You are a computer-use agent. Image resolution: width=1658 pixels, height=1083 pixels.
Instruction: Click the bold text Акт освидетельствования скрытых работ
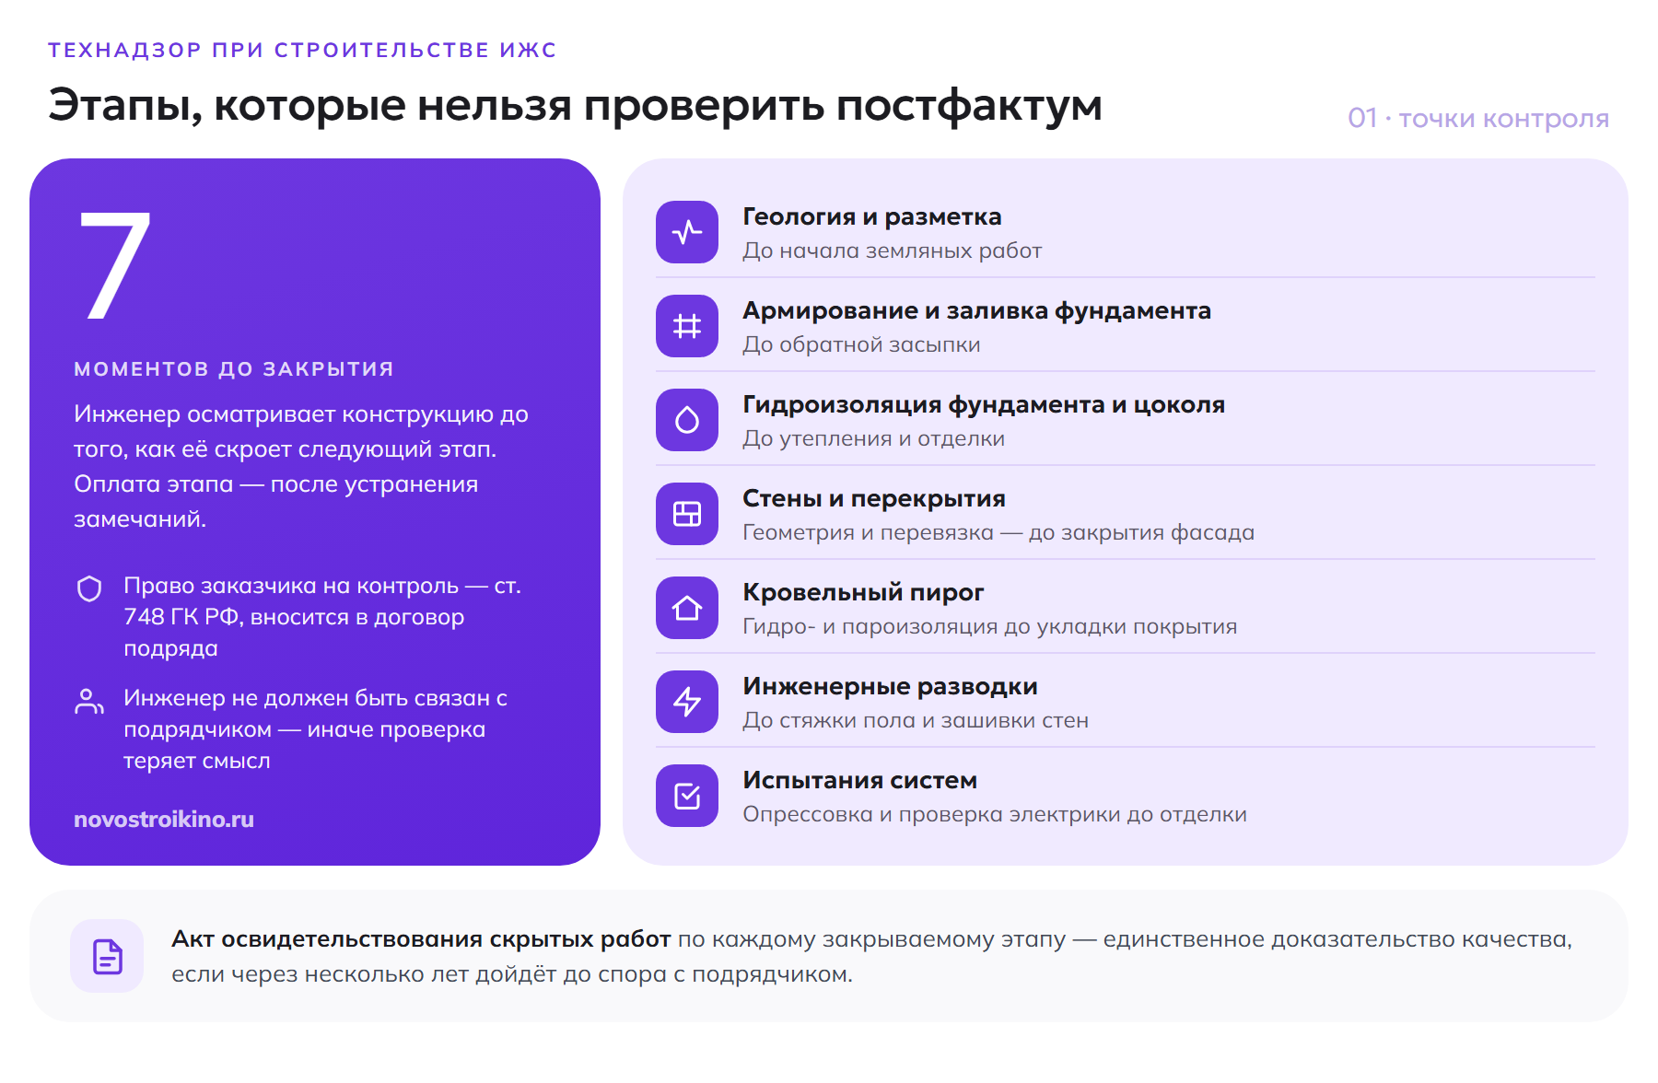421,939
